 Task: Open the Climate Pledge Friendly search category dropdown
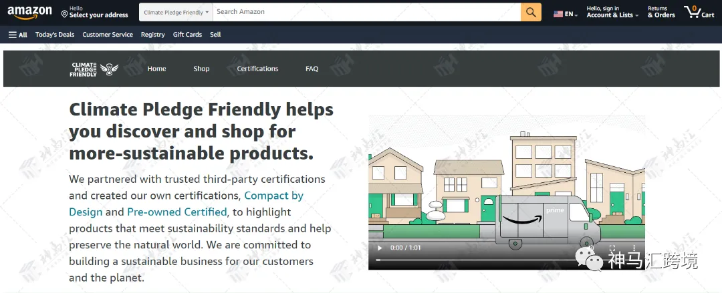click(176, 13)
